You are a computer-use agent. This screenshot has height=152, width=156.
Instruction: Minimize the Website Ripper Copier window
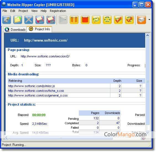135,5
